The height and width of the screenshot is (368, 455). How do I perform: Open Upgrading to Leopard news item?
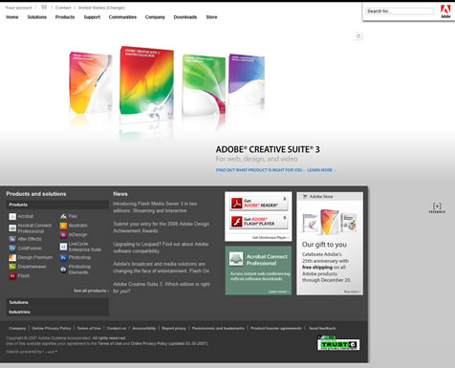[161, 248]
